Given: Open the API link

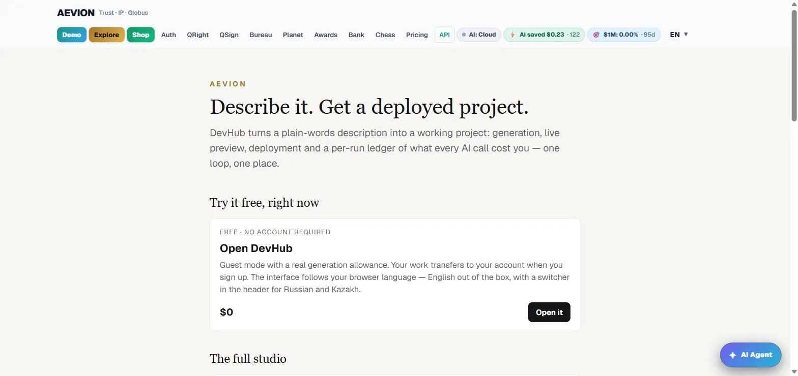Looking at the screenshot, I should [x=444, y=35].
